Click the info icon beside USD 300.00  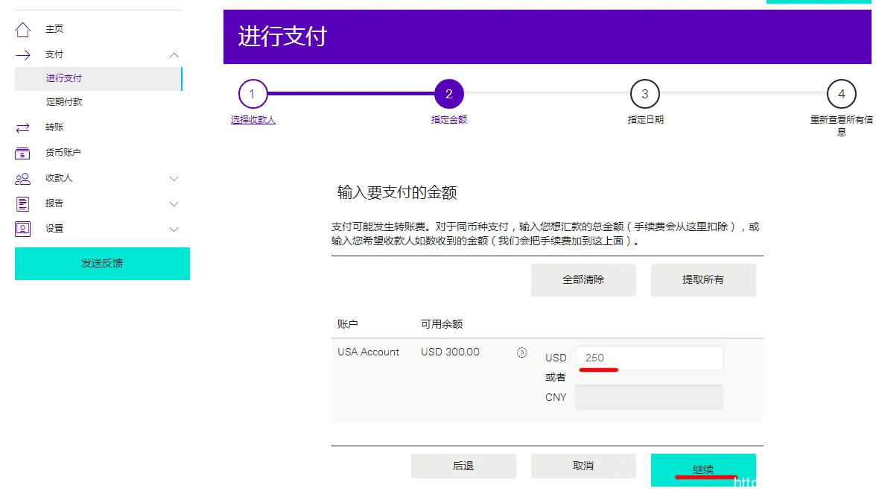pos(521,352)
